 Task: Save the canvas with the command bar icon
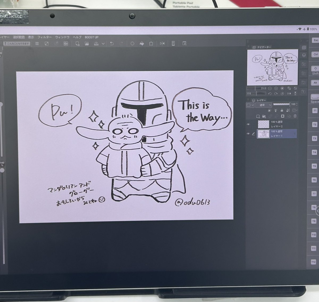pos(96,44)
